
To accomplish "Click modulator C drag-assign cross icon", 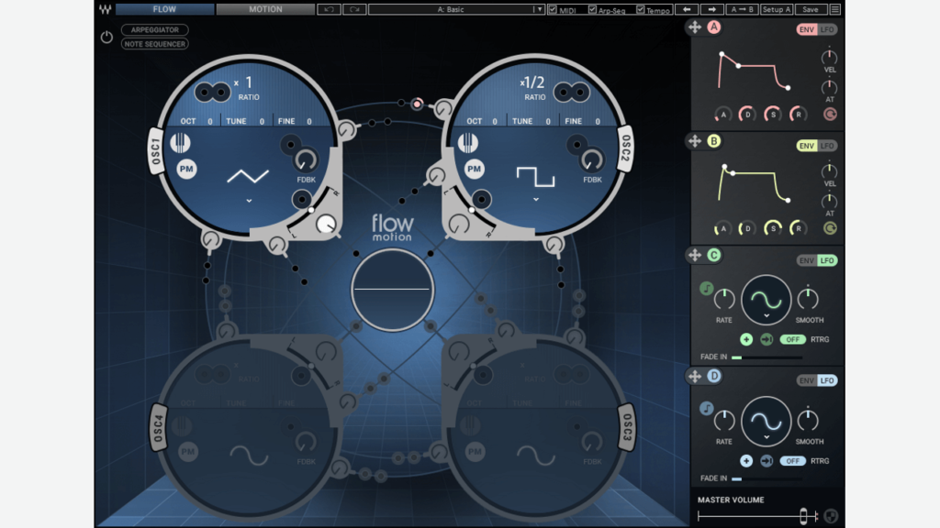I will [x=694, y=255].
